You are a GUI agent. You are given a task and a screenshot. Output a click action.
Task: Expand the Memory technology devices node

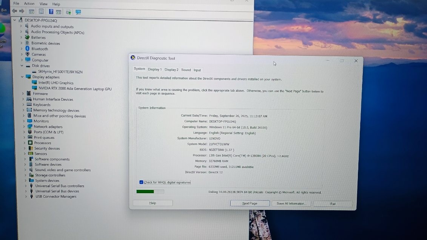click(x=23, y=110)
